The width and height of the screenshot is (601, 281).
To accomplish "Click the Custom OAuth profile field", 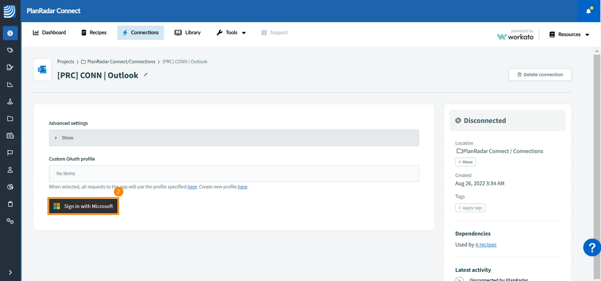I will [x=234, y=173].
